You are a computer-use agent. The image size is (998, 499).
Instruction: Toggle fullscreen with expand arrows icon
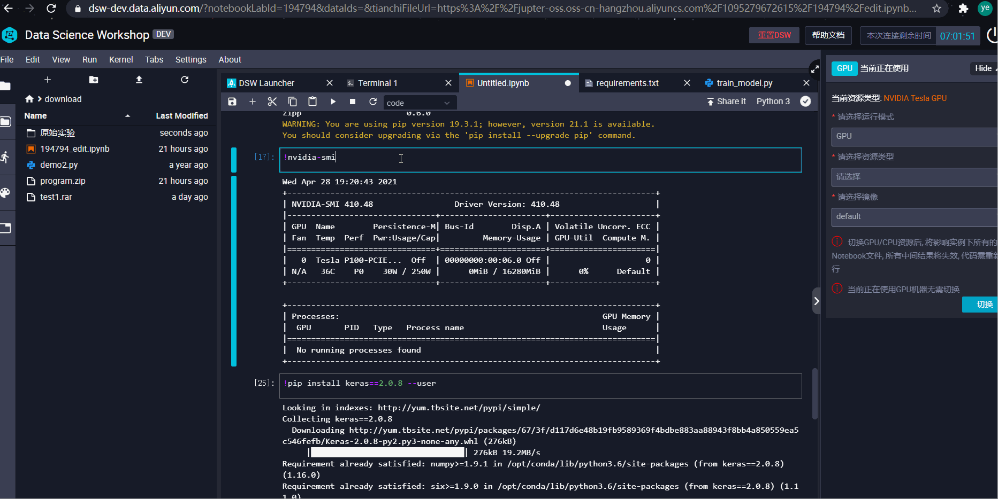pos(815,68)
